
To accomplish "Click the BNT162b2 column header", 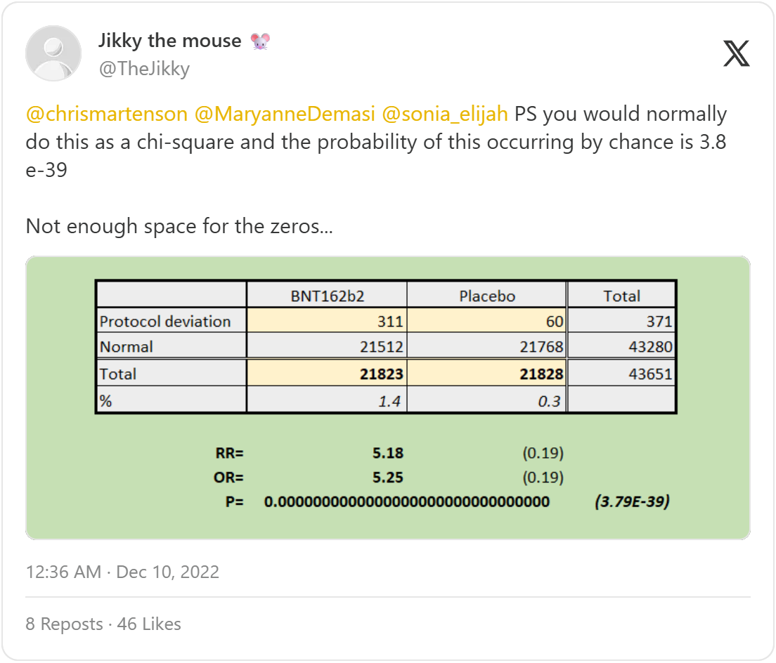I will pyautogui.click(x=327, y=296).
